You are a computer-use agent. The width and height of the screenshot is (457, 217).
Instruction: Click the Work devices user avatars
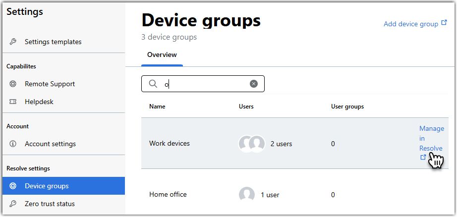point(251,144)
